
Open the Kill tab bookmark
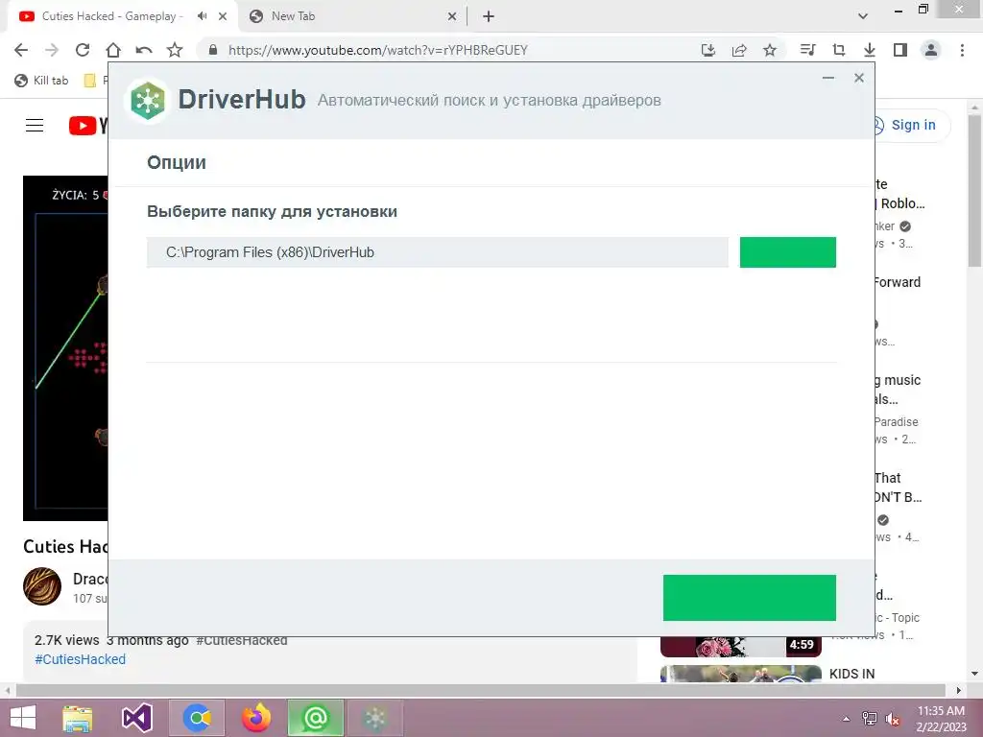click(x=41, y=81)
